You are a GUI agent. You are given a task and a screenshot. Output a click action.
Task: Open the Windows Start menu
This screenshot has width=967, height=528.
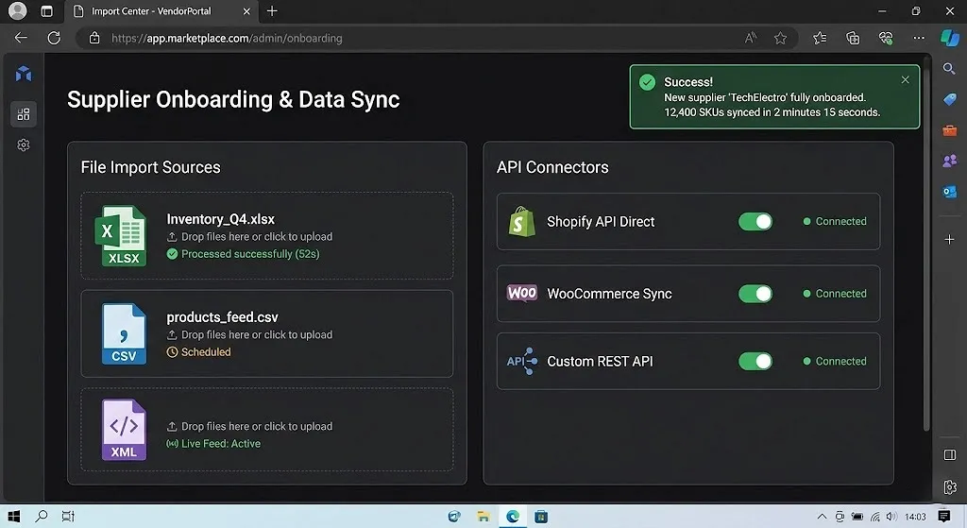click(14, 517)
